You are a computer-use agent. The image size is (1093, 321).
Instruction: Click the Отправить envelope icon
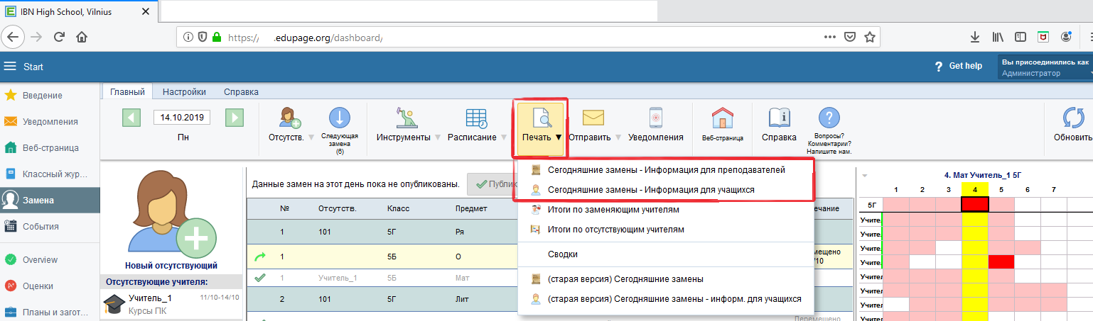pyautogui.click(x=593, y=118)
